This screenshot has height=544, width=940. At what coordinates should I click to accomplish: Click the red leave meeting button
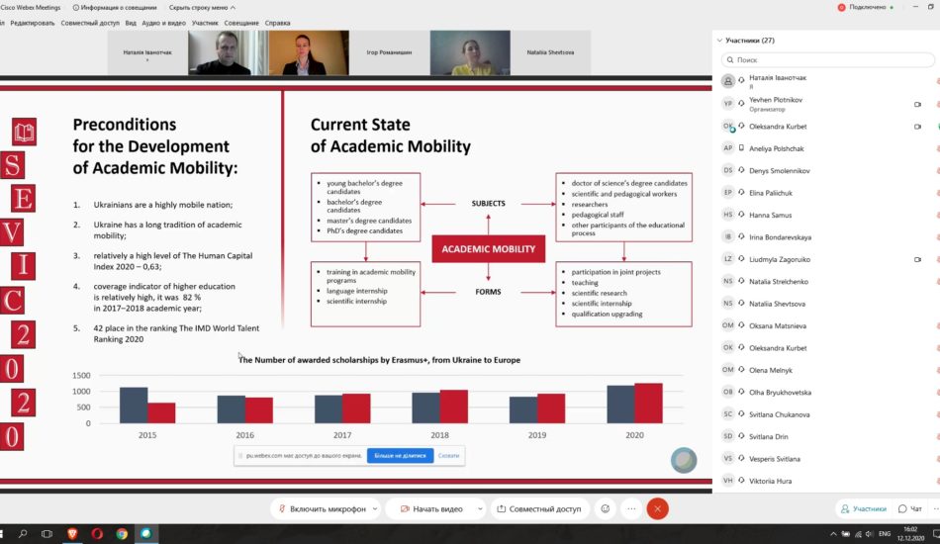pyautogui.click(x=657, y=508)
